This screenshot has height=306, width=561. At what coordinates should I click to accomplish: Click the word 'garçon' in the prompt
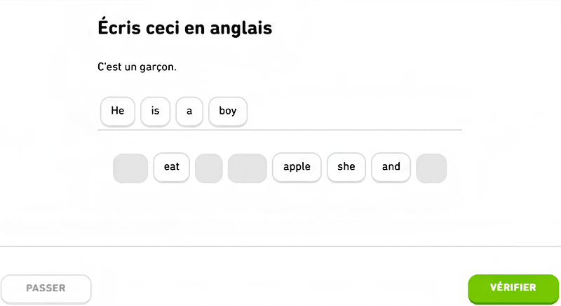[x=156, y=68]
